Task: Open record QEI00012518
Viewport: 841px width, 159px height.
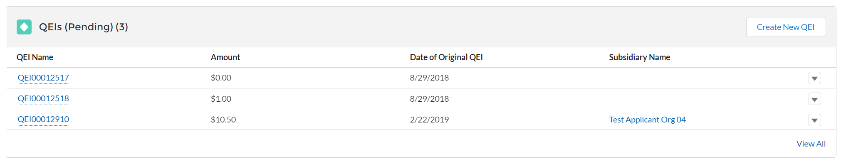Action: coord(43,98)
